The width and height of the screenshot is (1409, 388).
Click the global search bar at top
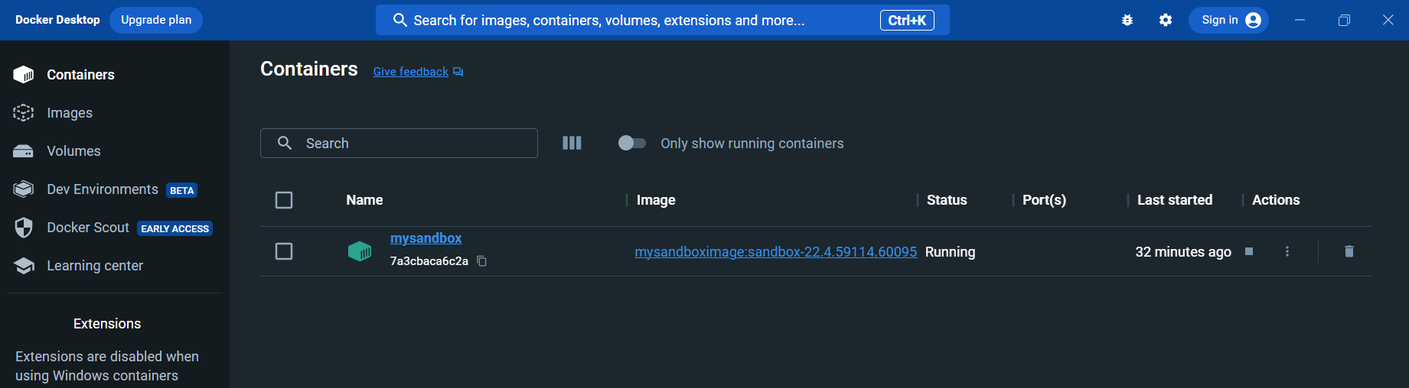point(662,20)
